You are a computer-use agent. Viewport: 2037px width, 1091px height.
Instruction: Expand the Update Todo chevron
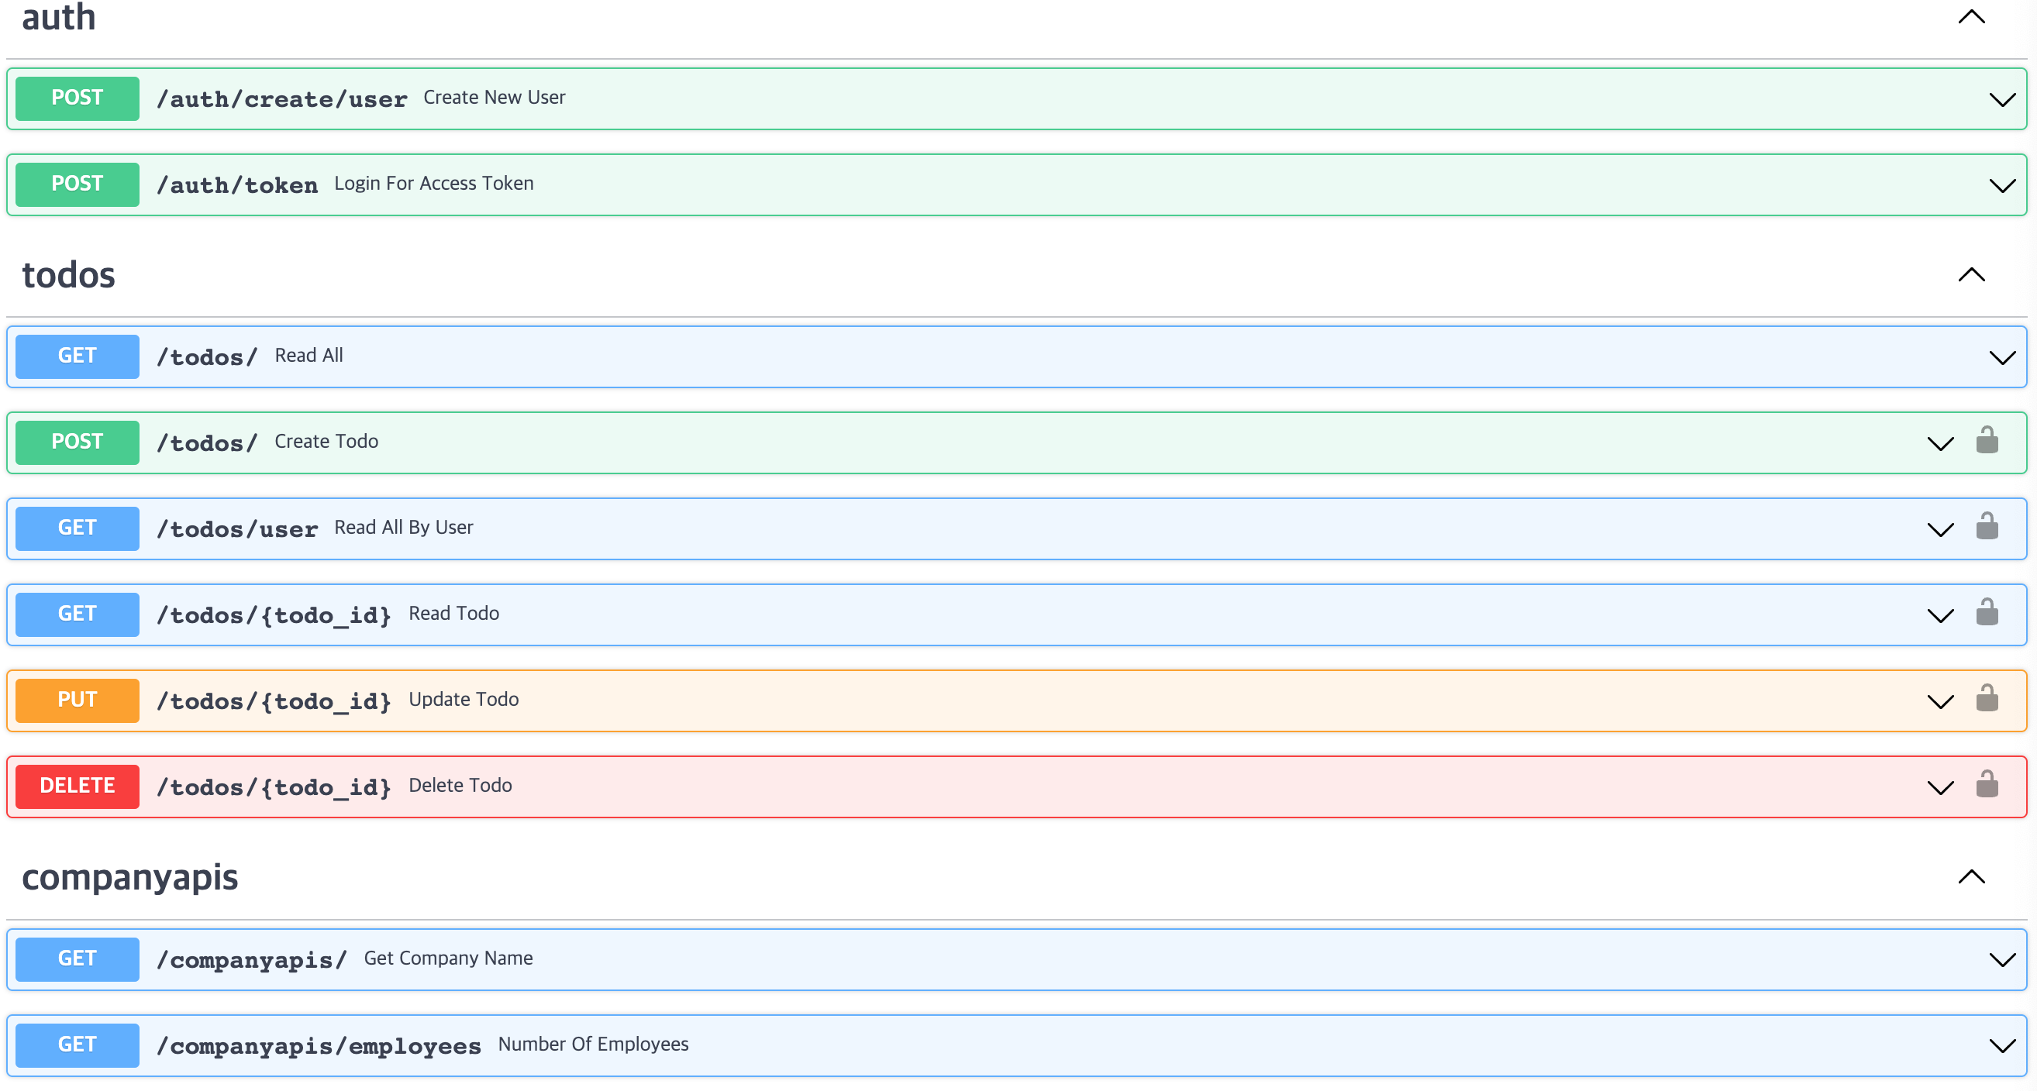point(1941,702)
